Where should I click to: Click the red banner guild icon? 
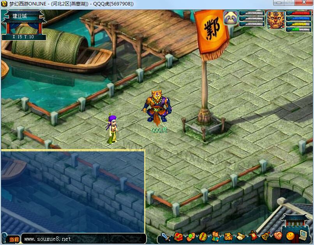253,236
